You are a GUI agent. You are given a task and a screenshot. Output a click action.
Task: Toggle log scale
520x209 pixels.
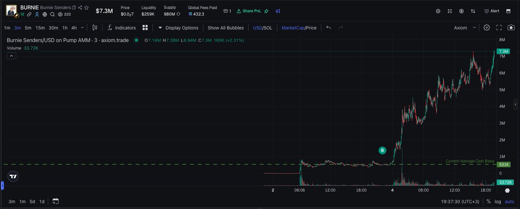point(498,202)
